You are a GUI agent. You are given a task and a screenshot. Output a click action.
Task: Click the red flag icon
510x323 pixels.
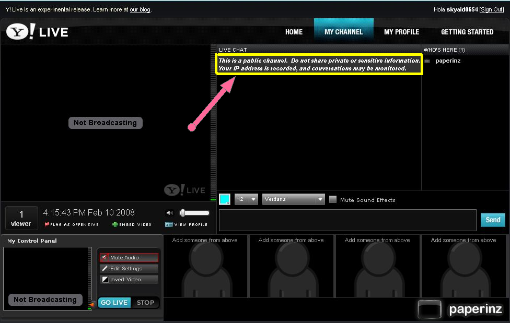pos(47,224)
